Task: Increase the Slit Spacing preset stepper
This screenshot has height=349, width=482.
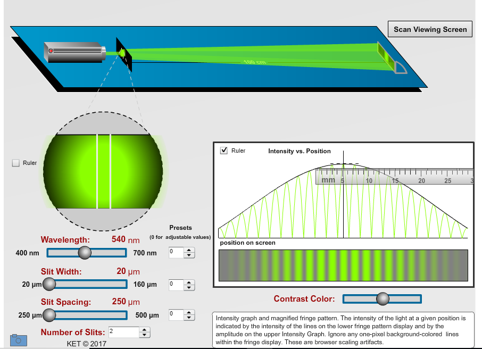Action: click(x=188, y=312)
